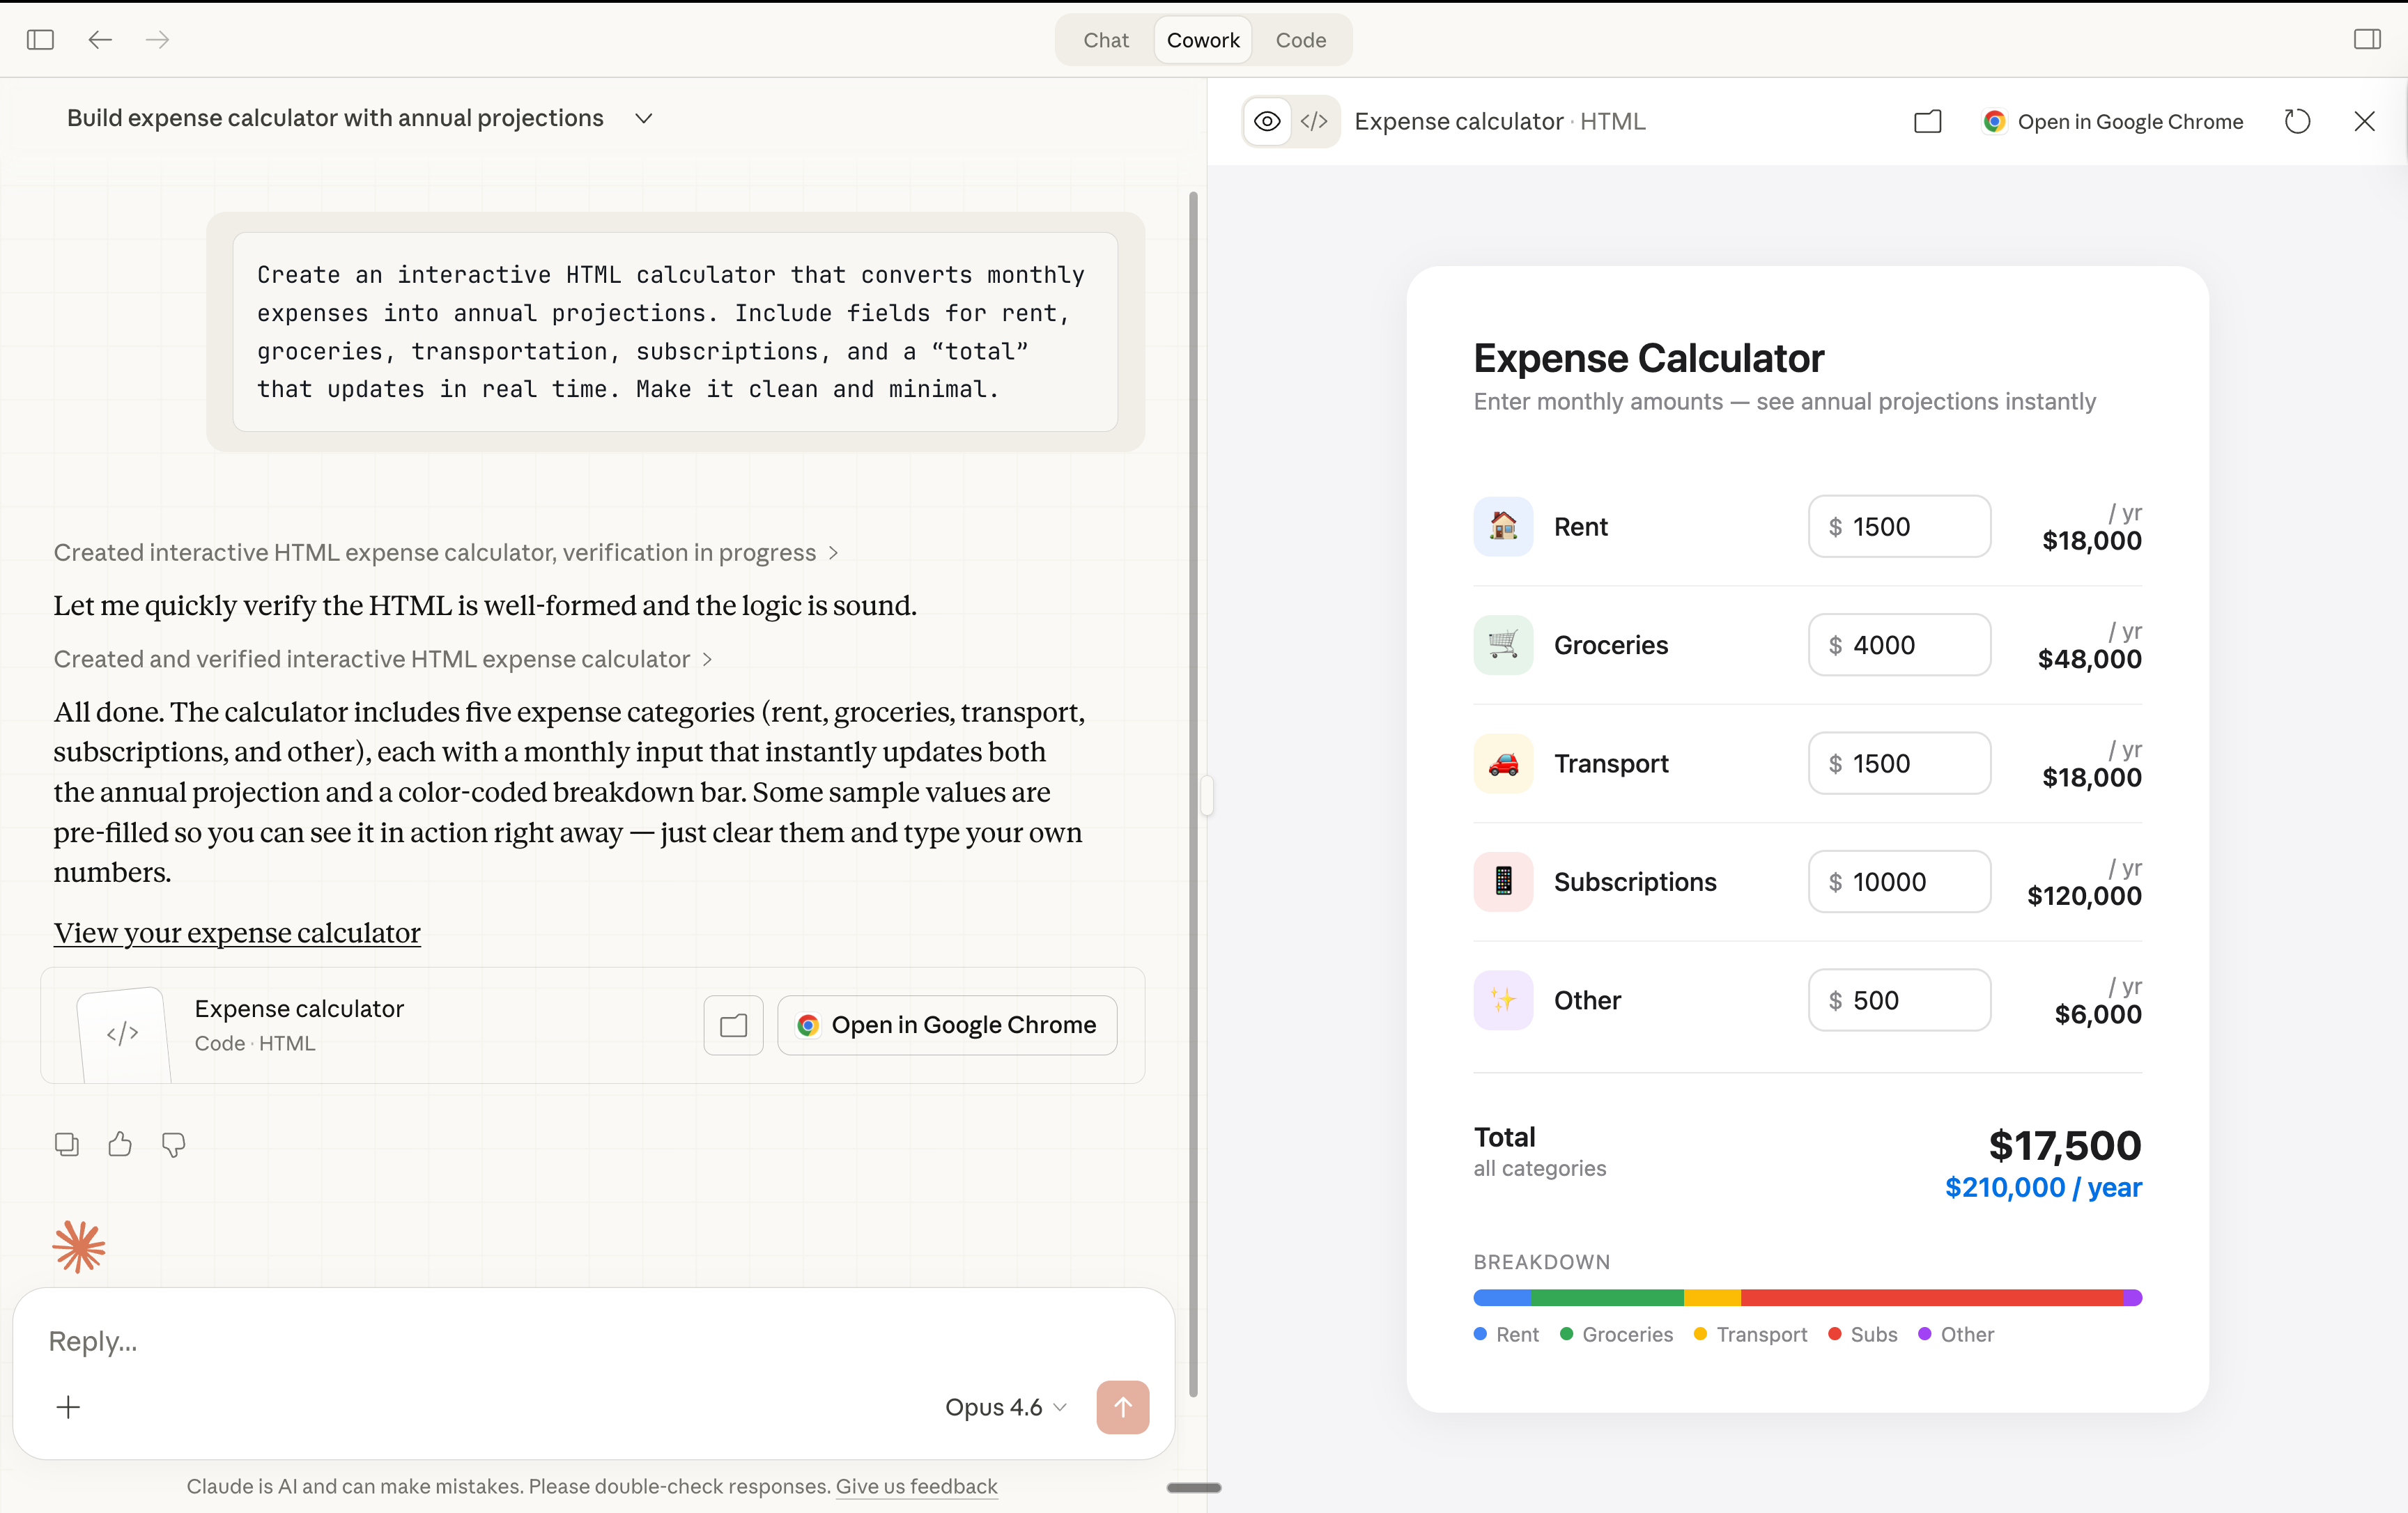Click the reload preview icon
This screenshot has width=2408, height=1513.
pyautogui.click(x=2297, y=122)
